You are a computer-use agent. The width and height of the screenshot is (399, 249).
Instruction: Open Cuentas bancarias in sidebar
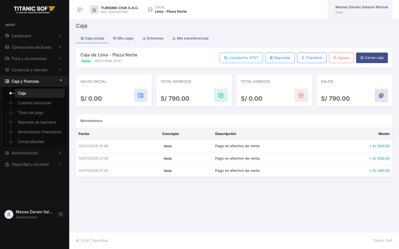click(35, 103)
